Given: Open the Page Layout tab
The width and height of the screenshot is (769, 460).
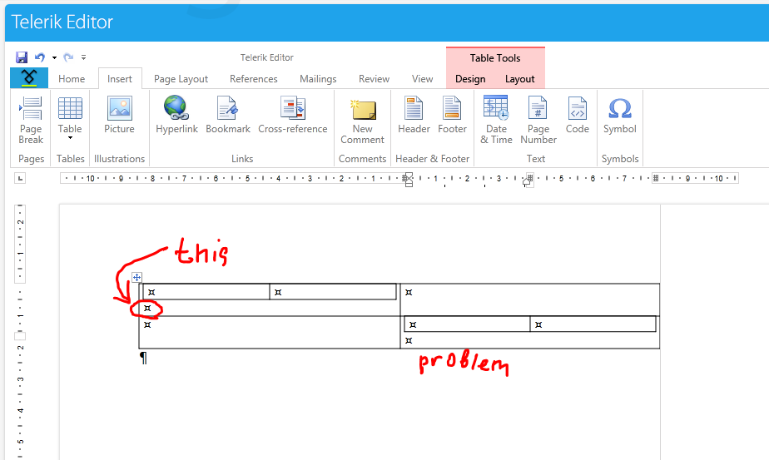Looking at the screenshot, I should [x=181, y=79].
